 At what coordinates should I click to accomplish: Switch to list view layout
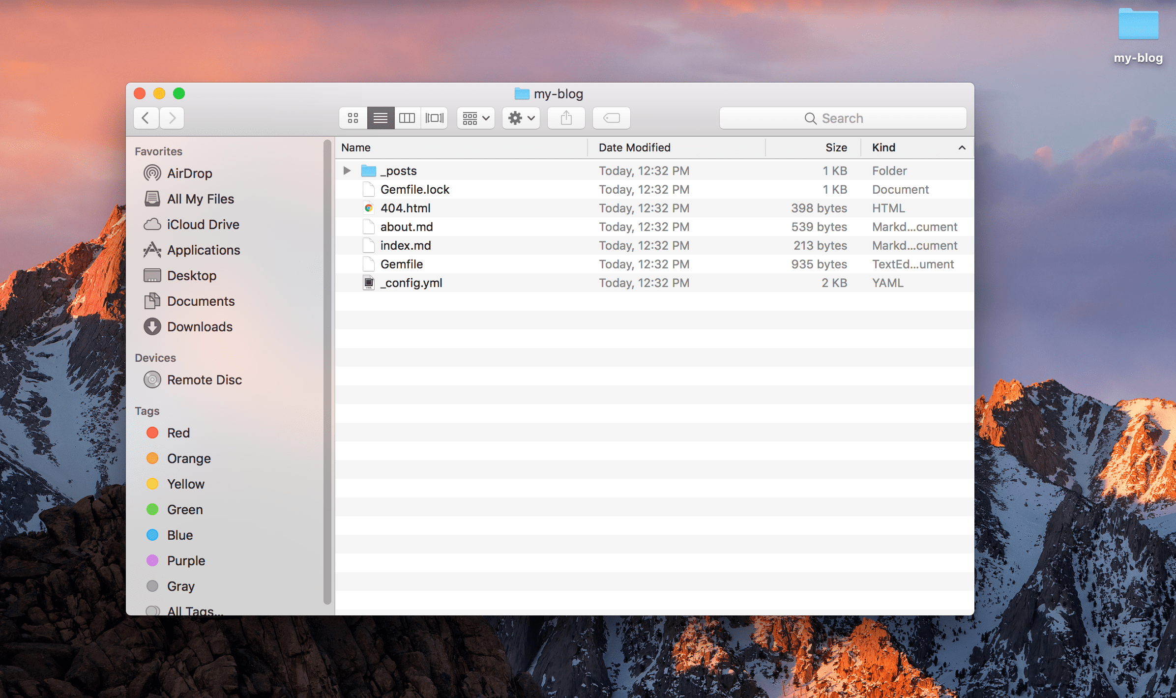tap(380, 118)
